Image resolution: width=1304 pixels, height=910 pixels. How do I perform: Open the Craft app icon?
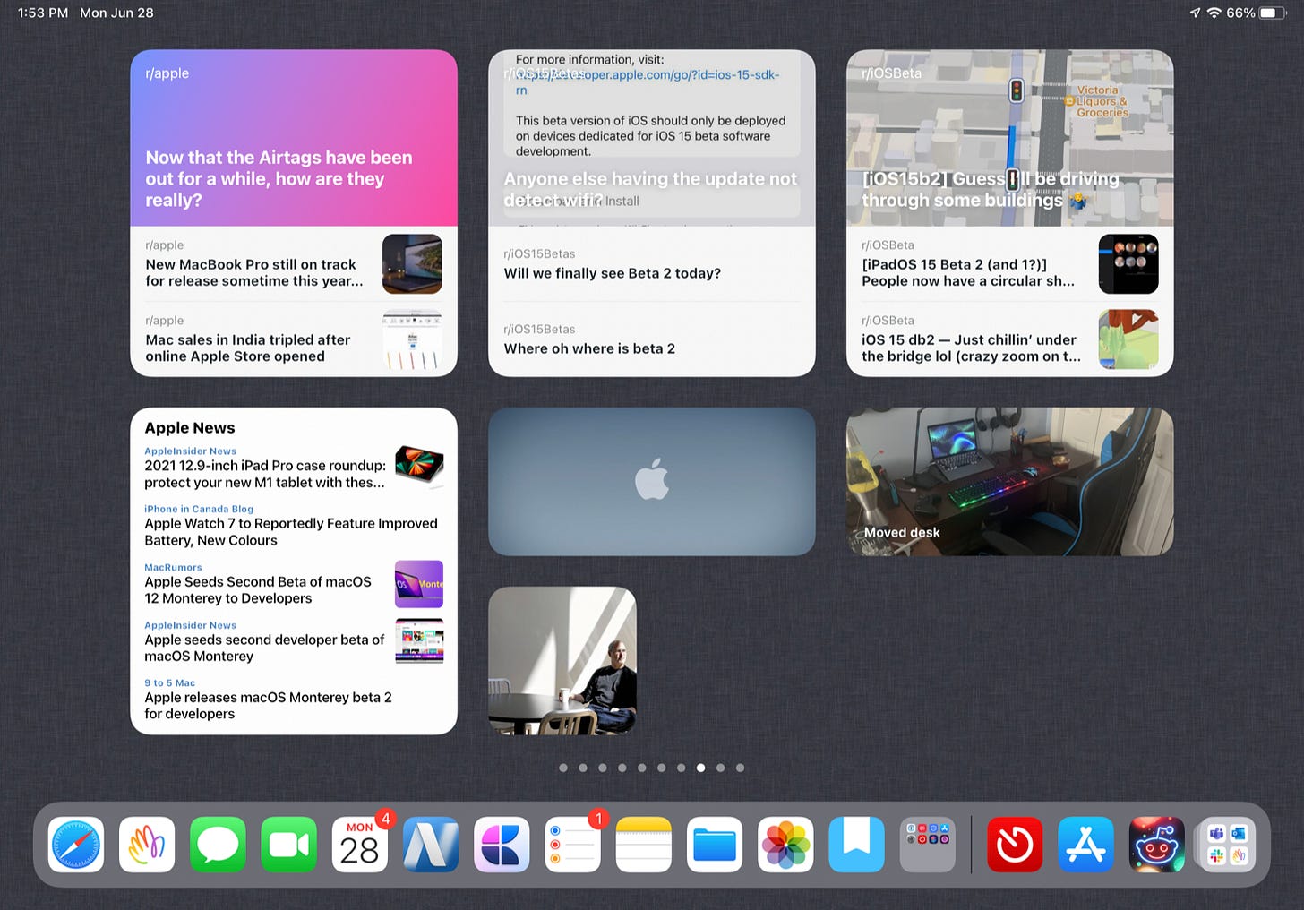pyautogui.click(x=502, y=845)
